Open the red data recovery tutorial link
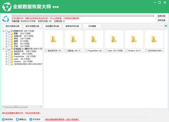169x122 pixels. pyautogui.click(x=62, y=120)
